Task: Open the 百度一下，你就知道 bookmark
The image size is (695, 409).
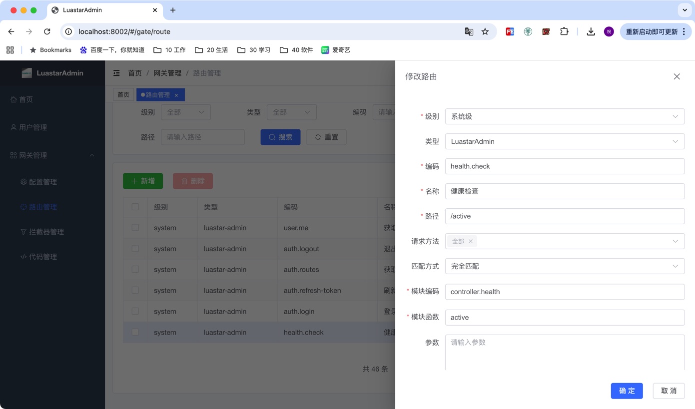Action: pos(112,50)
